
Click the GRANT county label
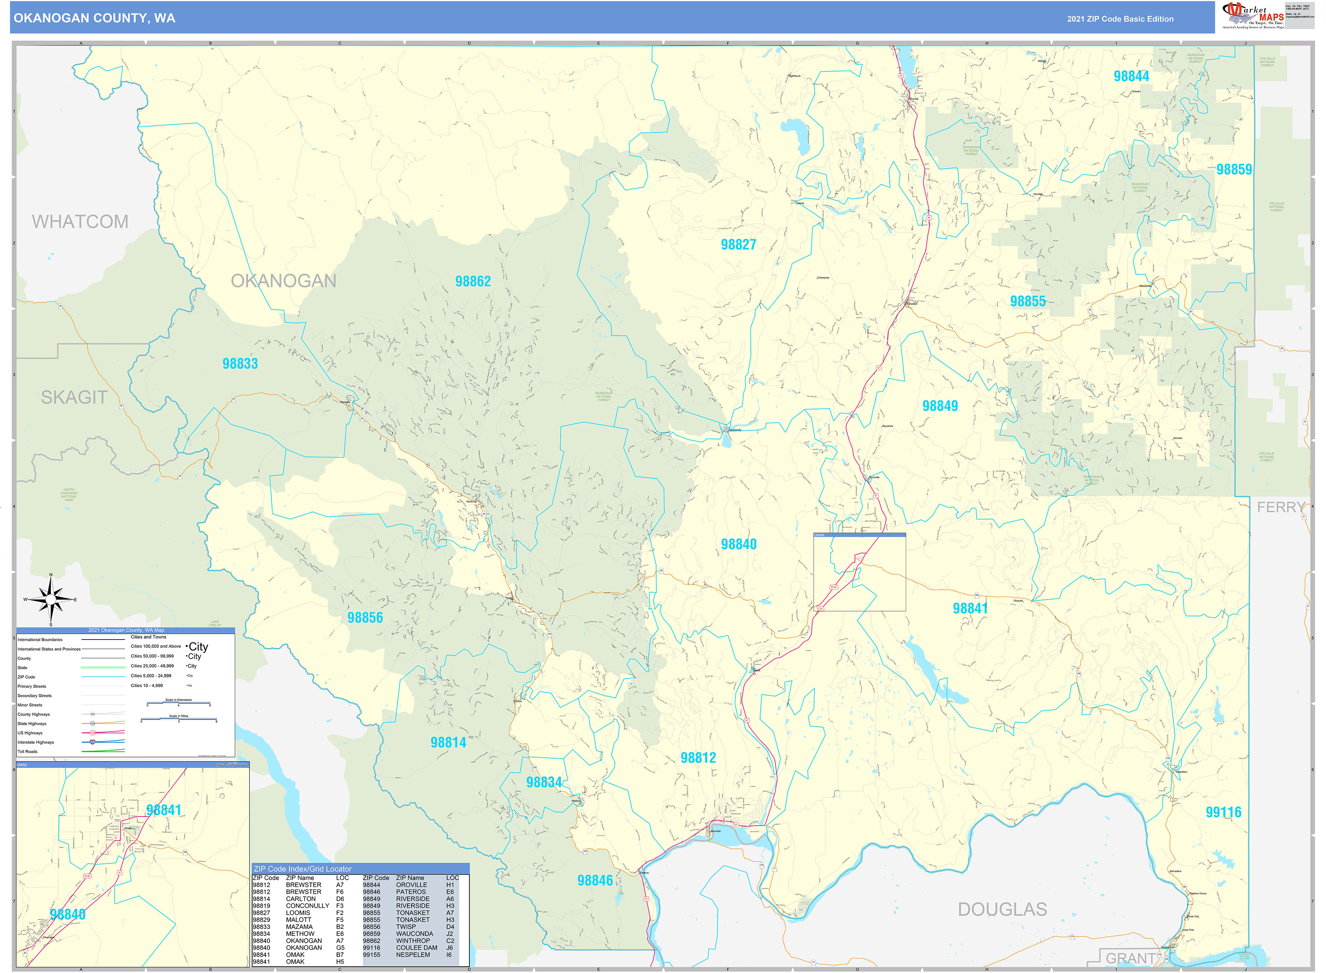pos(1131,958)
